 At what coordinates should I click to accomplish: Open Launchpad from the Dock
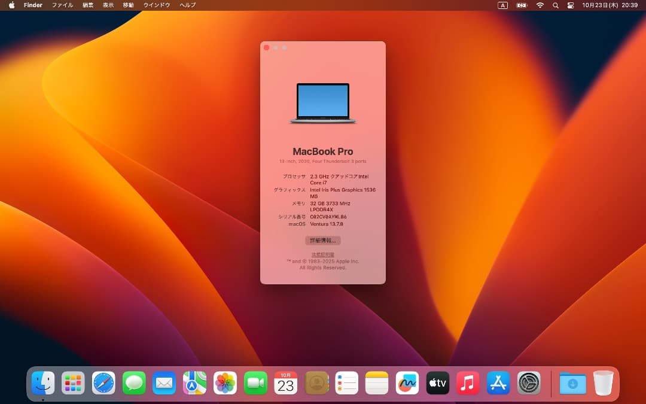click(73, 382)
